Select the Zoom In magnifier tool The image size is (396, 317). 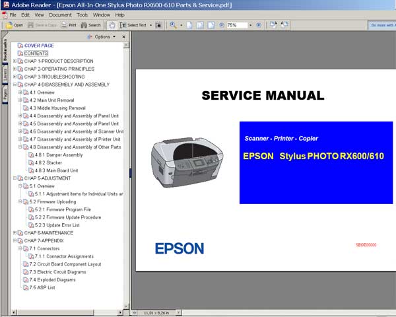click(x=173, y=25)
